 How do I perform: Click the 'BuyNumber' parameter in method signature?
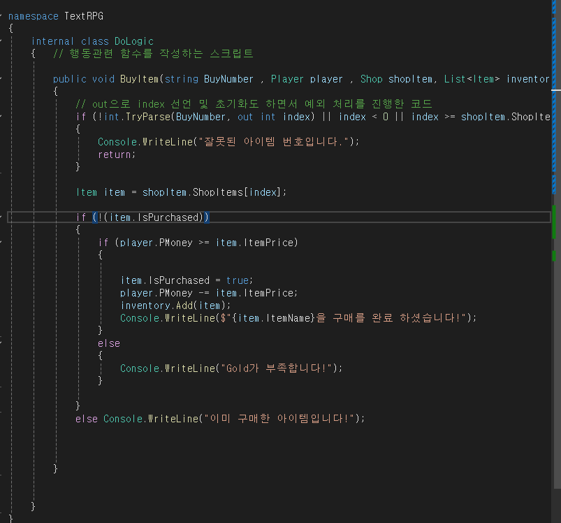[228, 79]
